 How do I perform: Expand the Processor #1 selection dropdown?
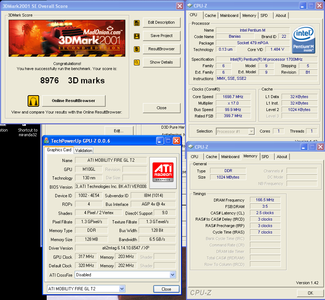(x=251, y=131)
